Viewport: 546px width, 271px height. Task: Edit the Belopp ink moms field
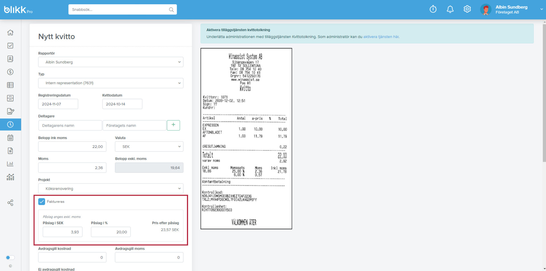(x=72, y=147)
